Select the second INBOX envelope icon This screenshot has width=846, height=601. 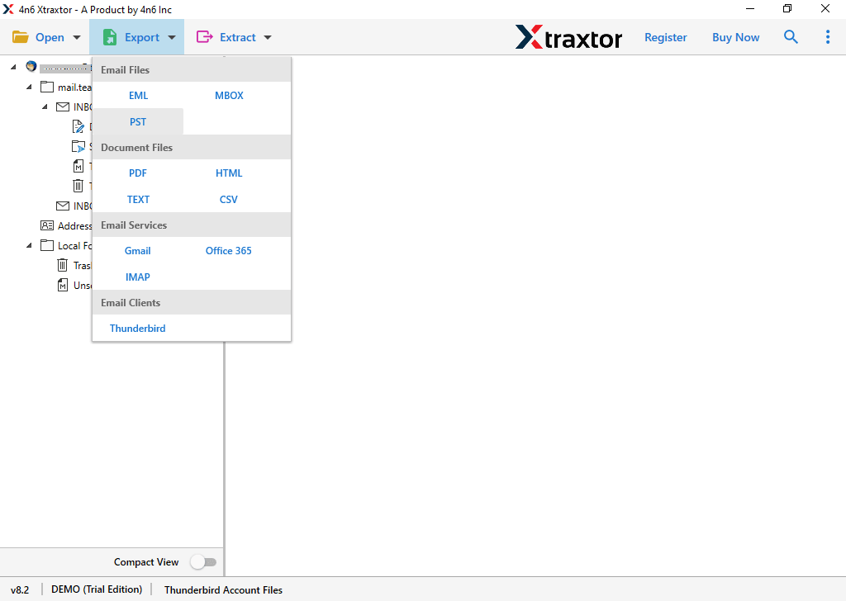coord(63,206)
